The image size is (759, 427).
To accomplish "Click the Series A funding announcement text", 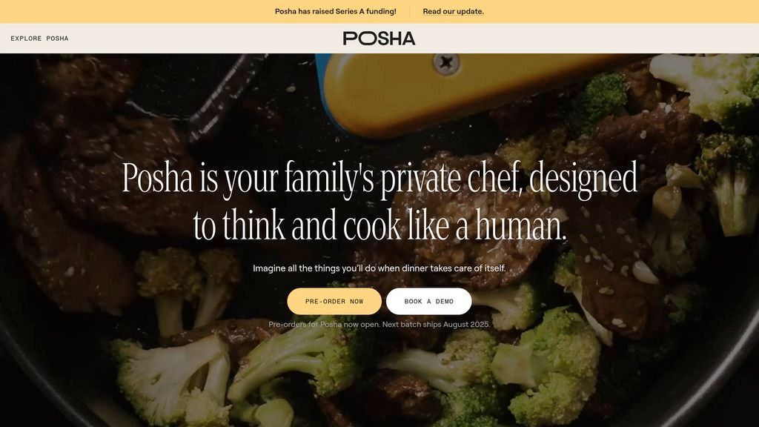I will point(336,11).
